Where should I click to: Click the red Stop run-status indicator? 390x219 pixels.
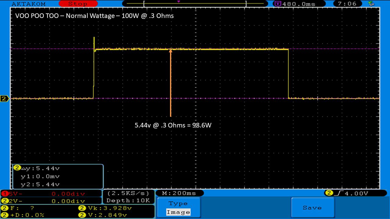coord(77,4)
